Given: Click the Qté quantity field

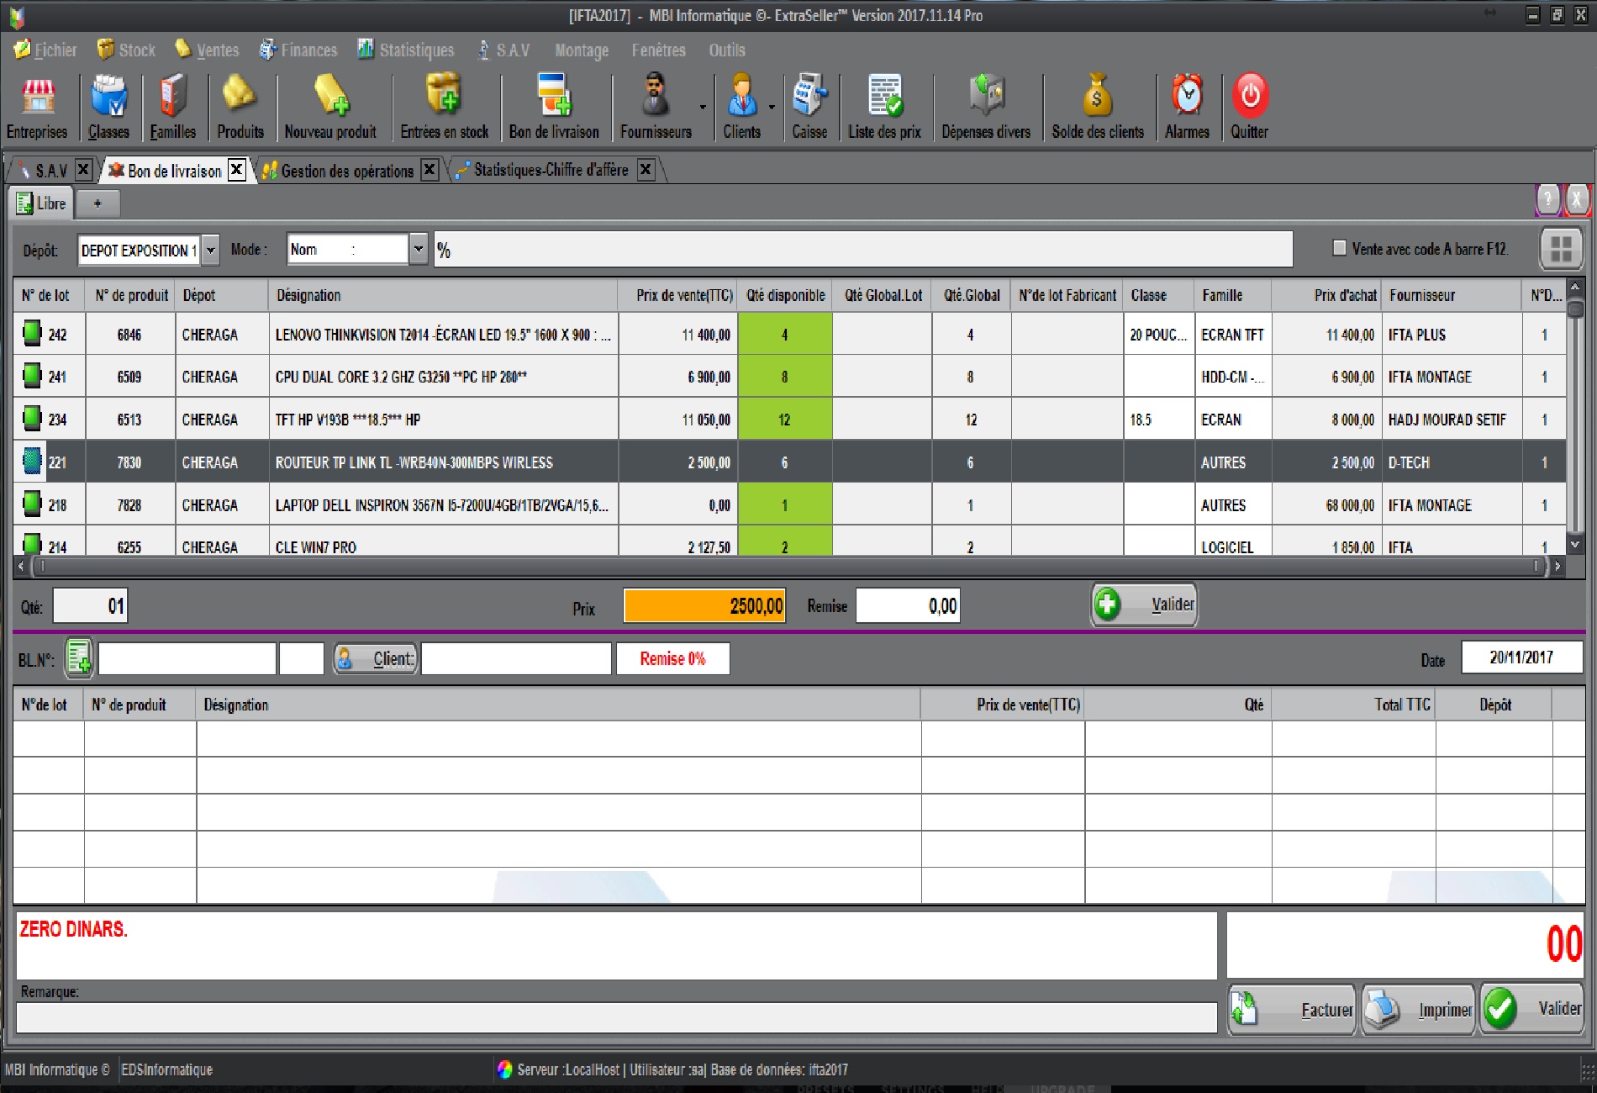Looking at the screenshot, I should click(x=91, y=605).
